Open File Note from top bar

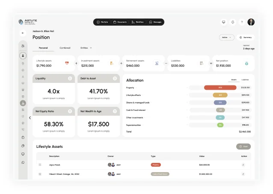[x=102, y=22]
